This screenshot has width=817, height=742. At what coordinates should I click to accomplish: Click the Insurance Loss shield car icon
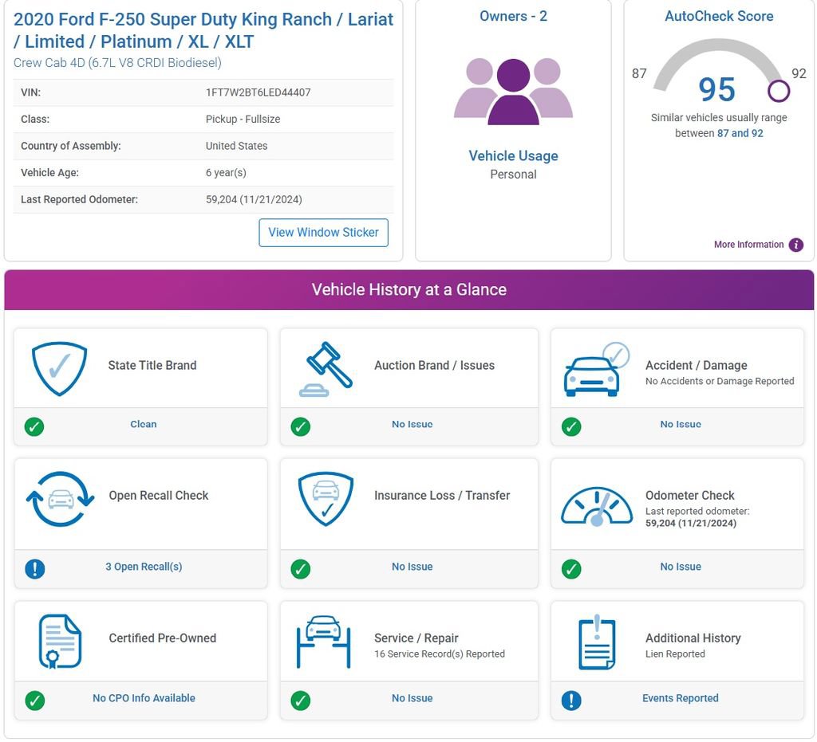tap(326, 499)
